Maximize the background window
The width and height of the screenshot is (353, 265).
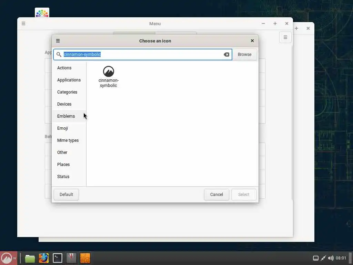pos(296,28)
